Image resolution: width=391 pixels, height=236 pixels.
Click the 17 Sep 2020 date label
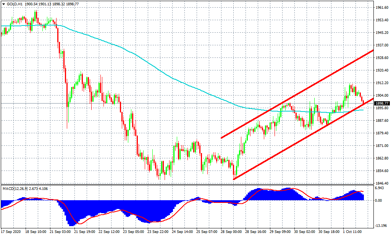click(x=11, y=231)
